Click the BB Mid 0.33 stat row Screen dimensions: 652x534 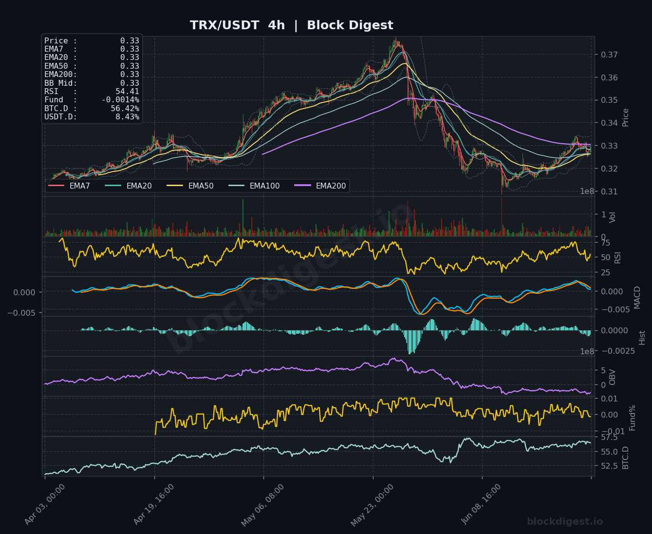click(x=92, y=83)
